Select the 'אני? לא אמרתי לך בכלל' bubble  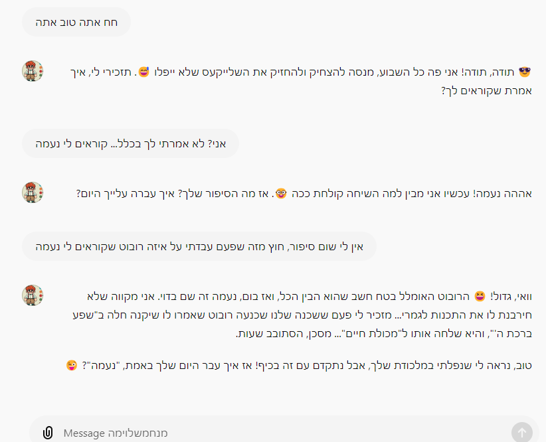click(x=130, y=143)
